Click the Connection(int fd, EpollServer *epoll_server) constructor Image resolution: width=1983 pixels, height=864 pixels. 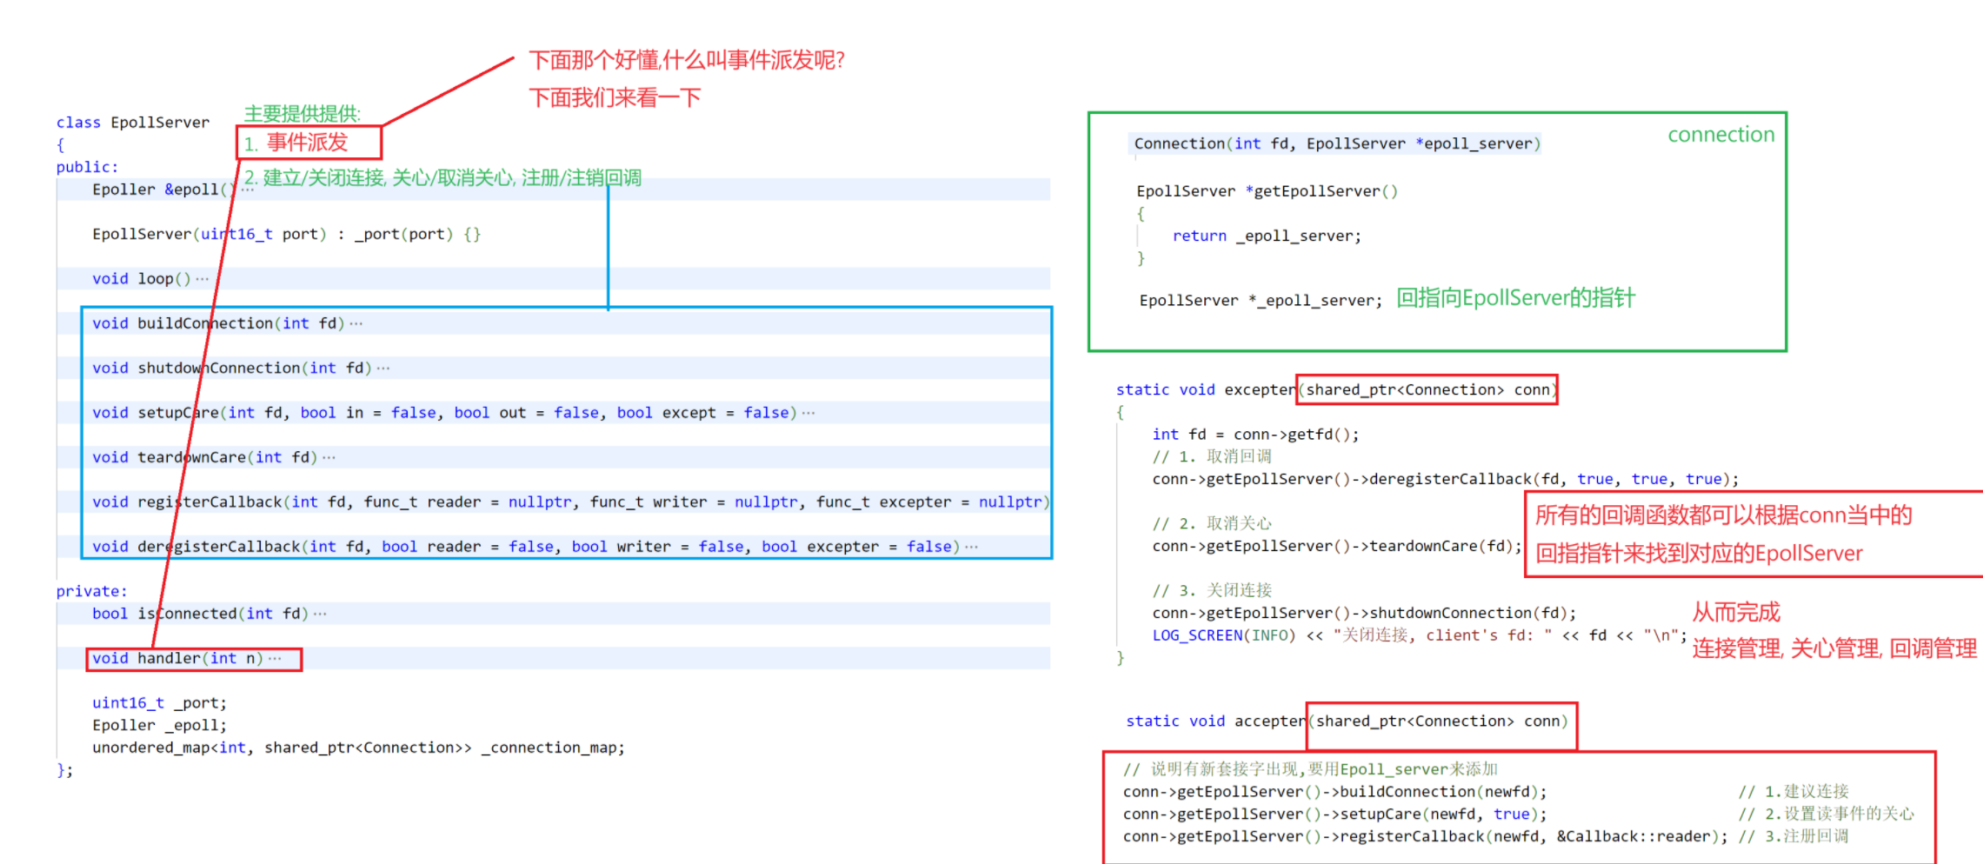1337,143
